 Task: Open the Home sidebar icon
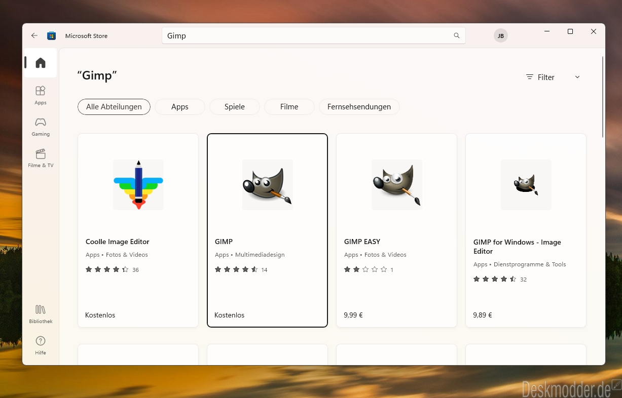(x=41, y=63)
